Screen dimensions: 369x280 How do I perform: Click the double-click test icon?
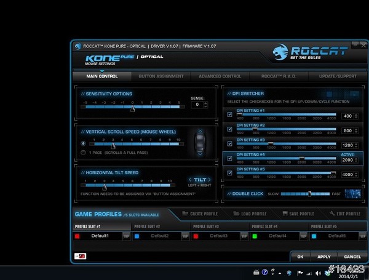click(x=353, y=194)
